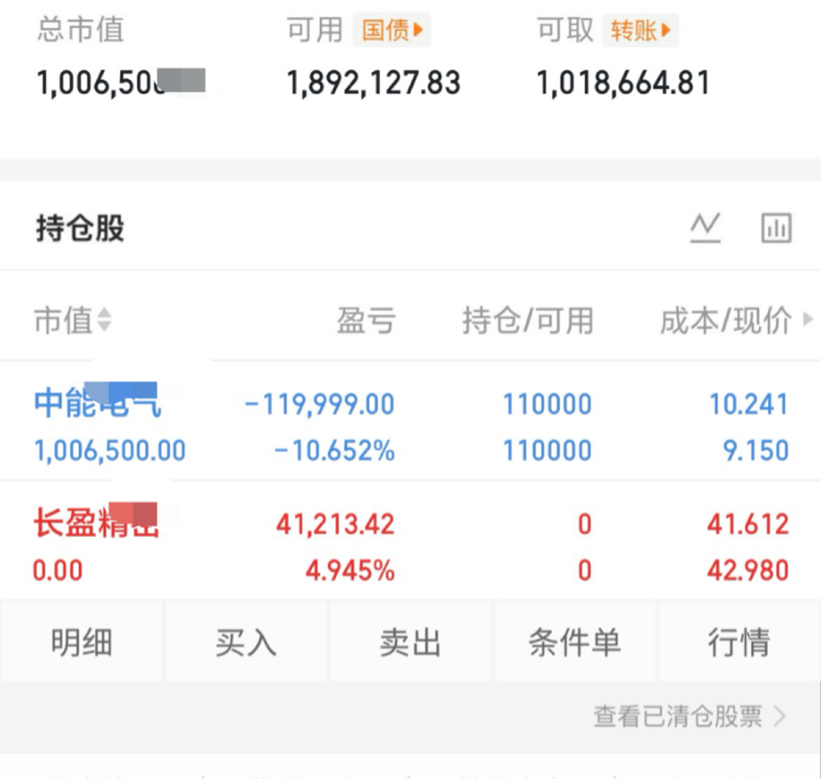Image resolution: width=821 pixels, height=779 pixels.
Task: Click the withdrawable amount 1,018,664.81
Action: pyautogui.click(x=624, y=83)
